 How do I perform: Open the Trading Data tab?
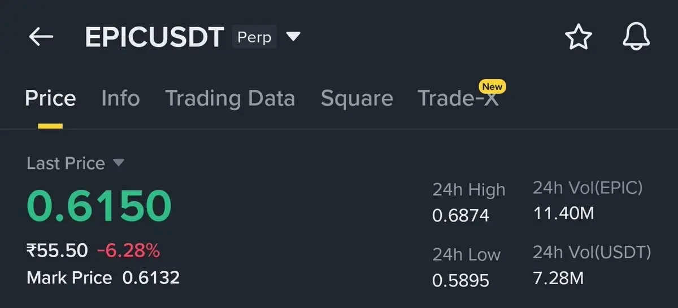[x=230, y=98]
